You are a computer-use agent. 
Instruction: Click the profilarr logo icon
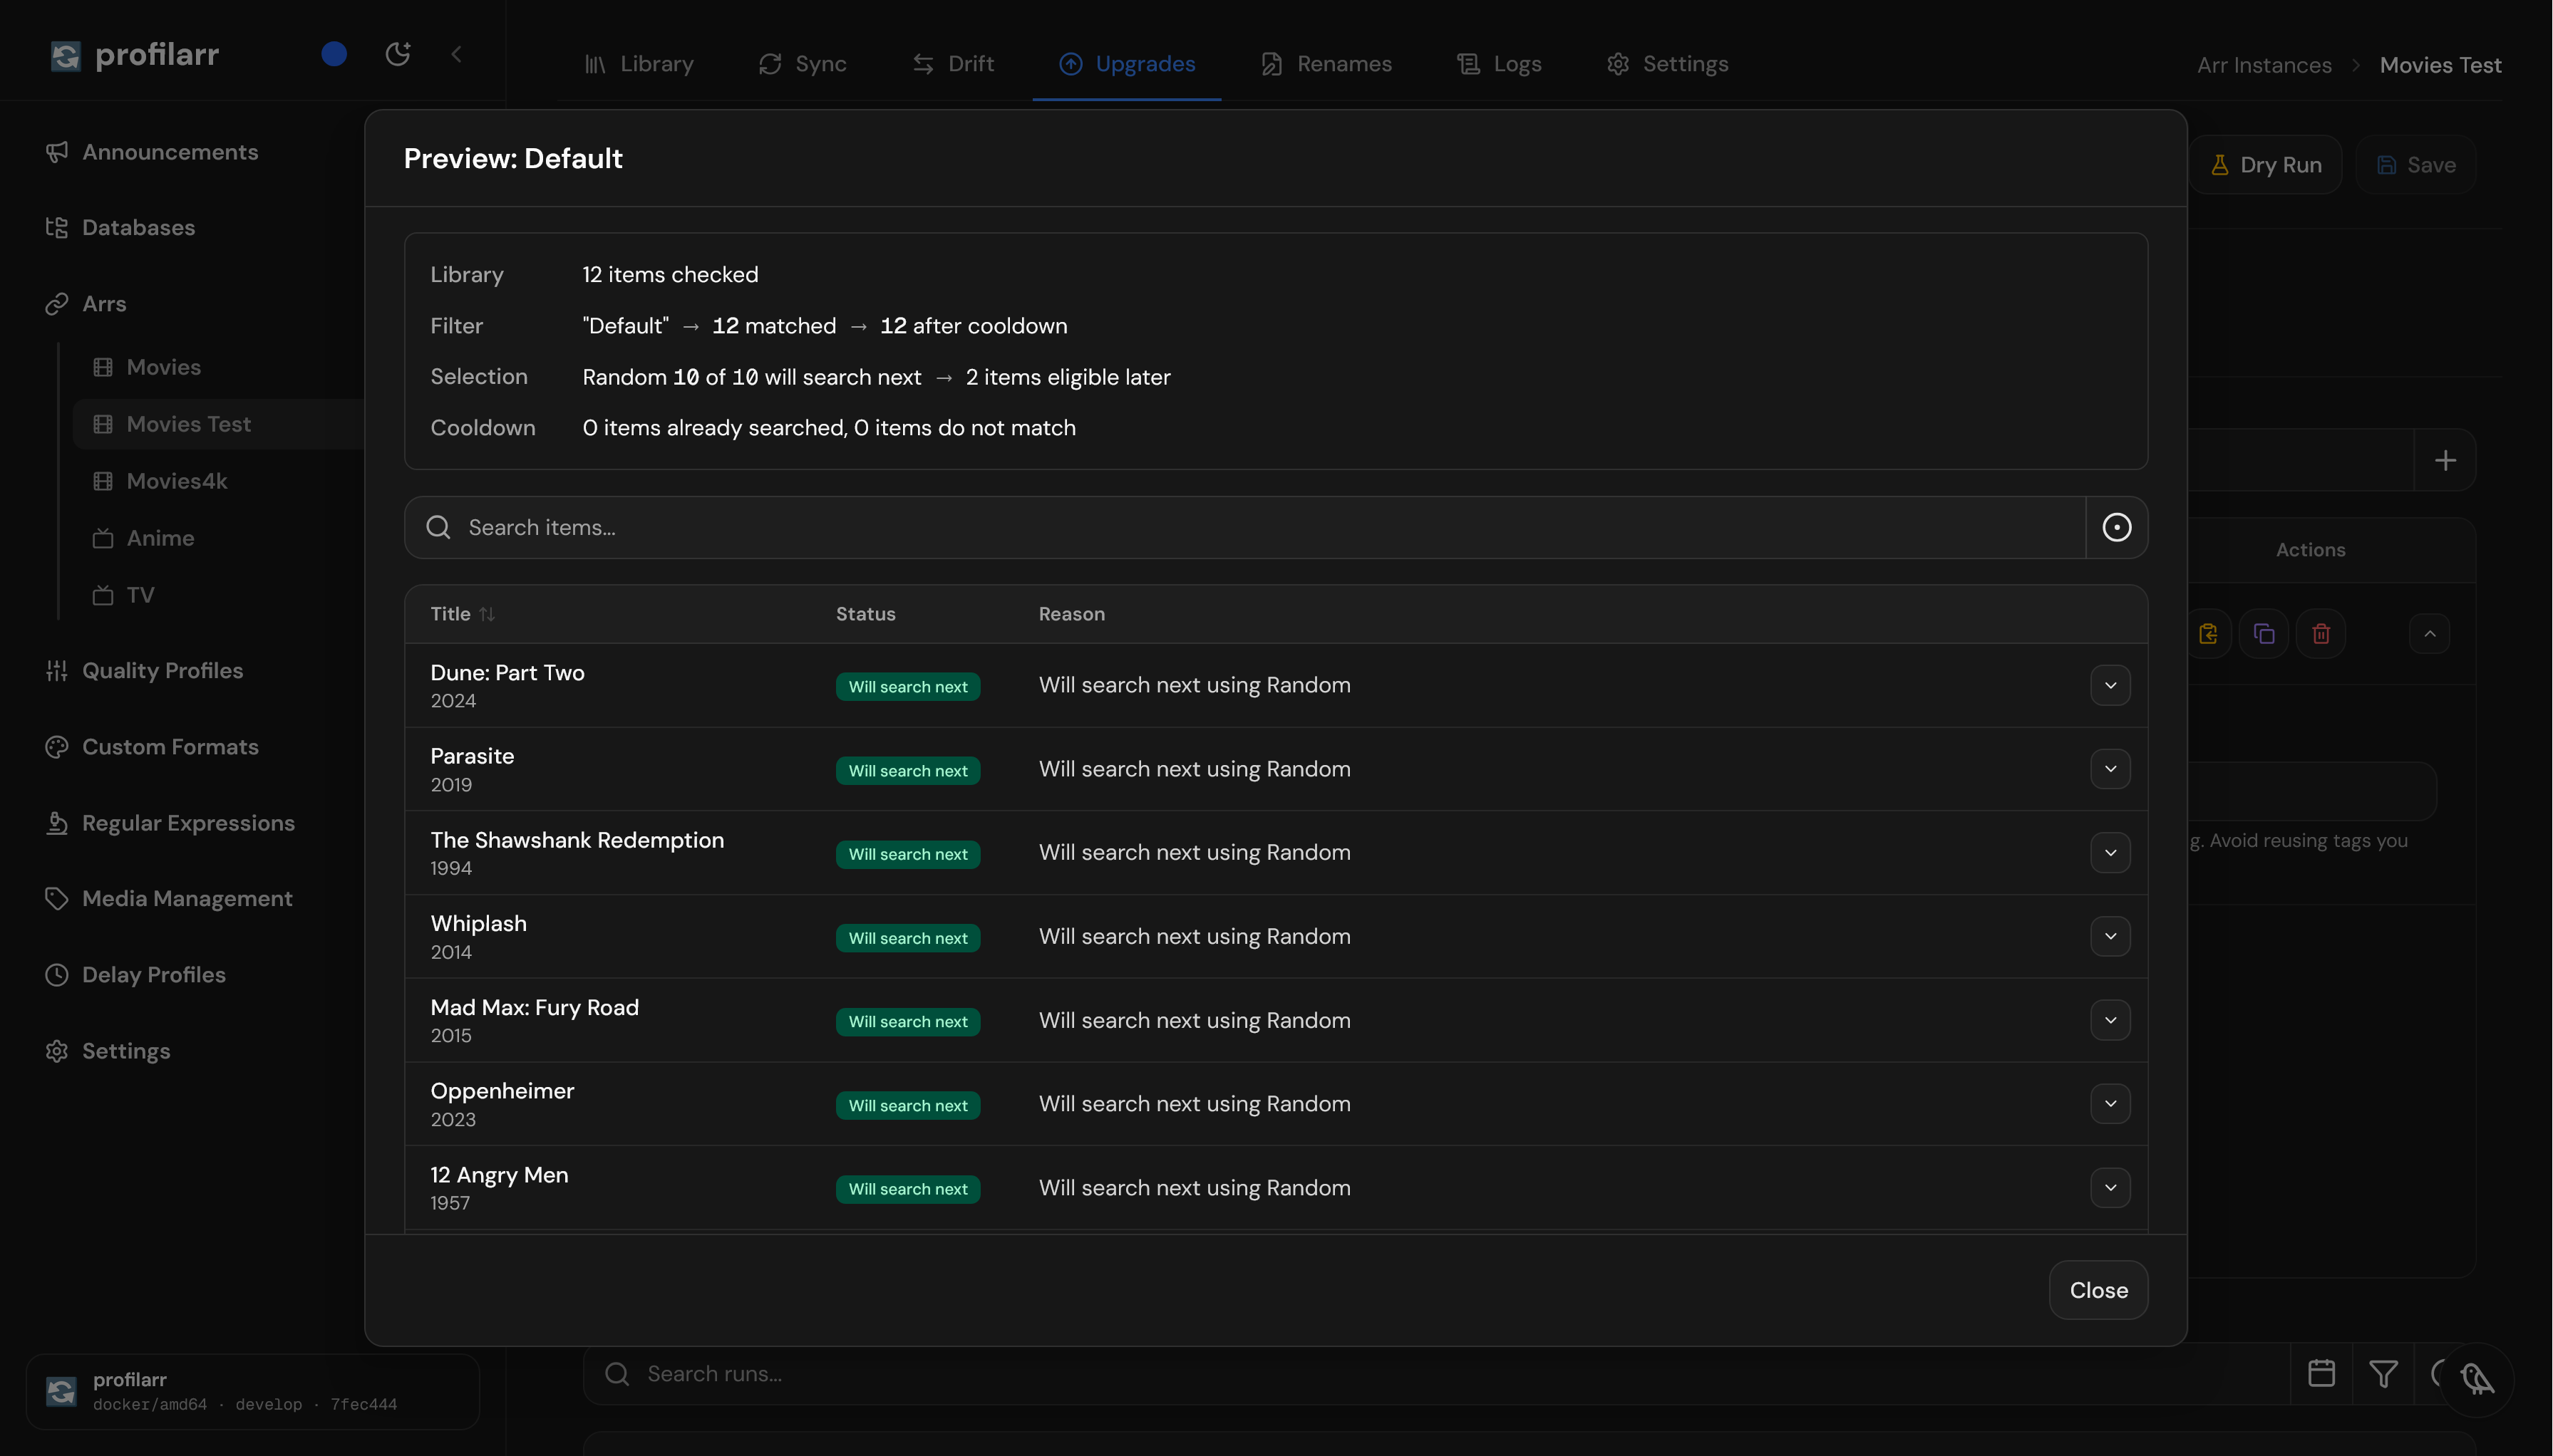coord(65,55)
